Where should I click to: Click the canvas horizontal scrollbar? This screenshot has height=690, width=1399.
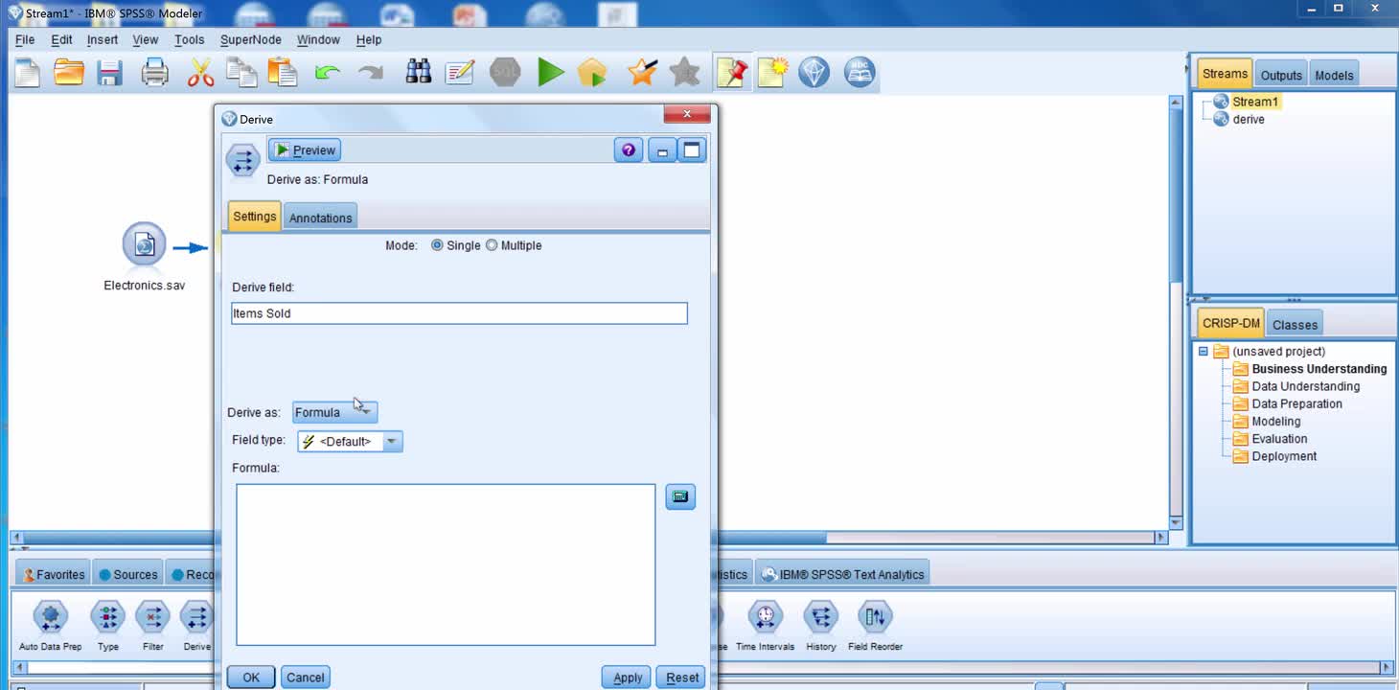[939, 538]
